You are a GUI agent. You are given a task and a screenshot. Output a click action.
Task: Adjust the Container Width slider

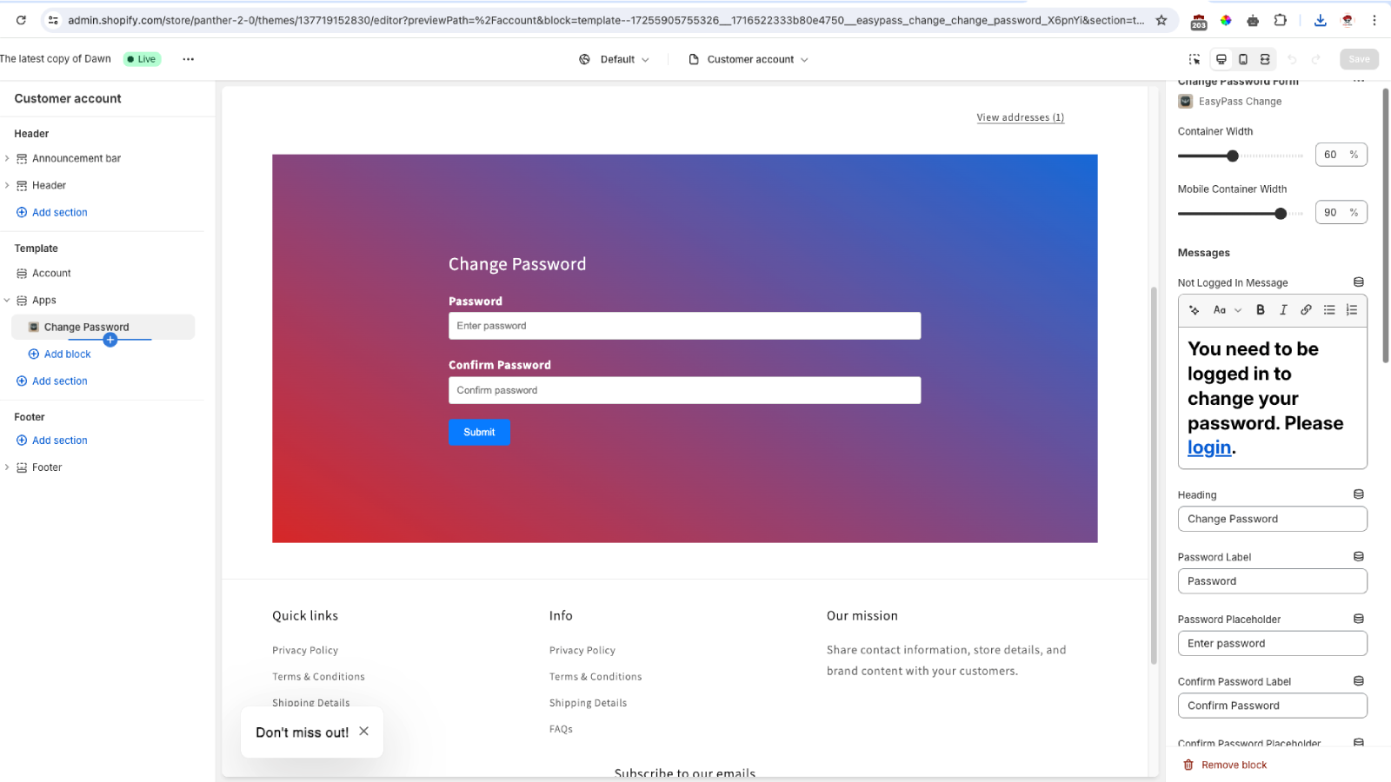coord(1232,156)
